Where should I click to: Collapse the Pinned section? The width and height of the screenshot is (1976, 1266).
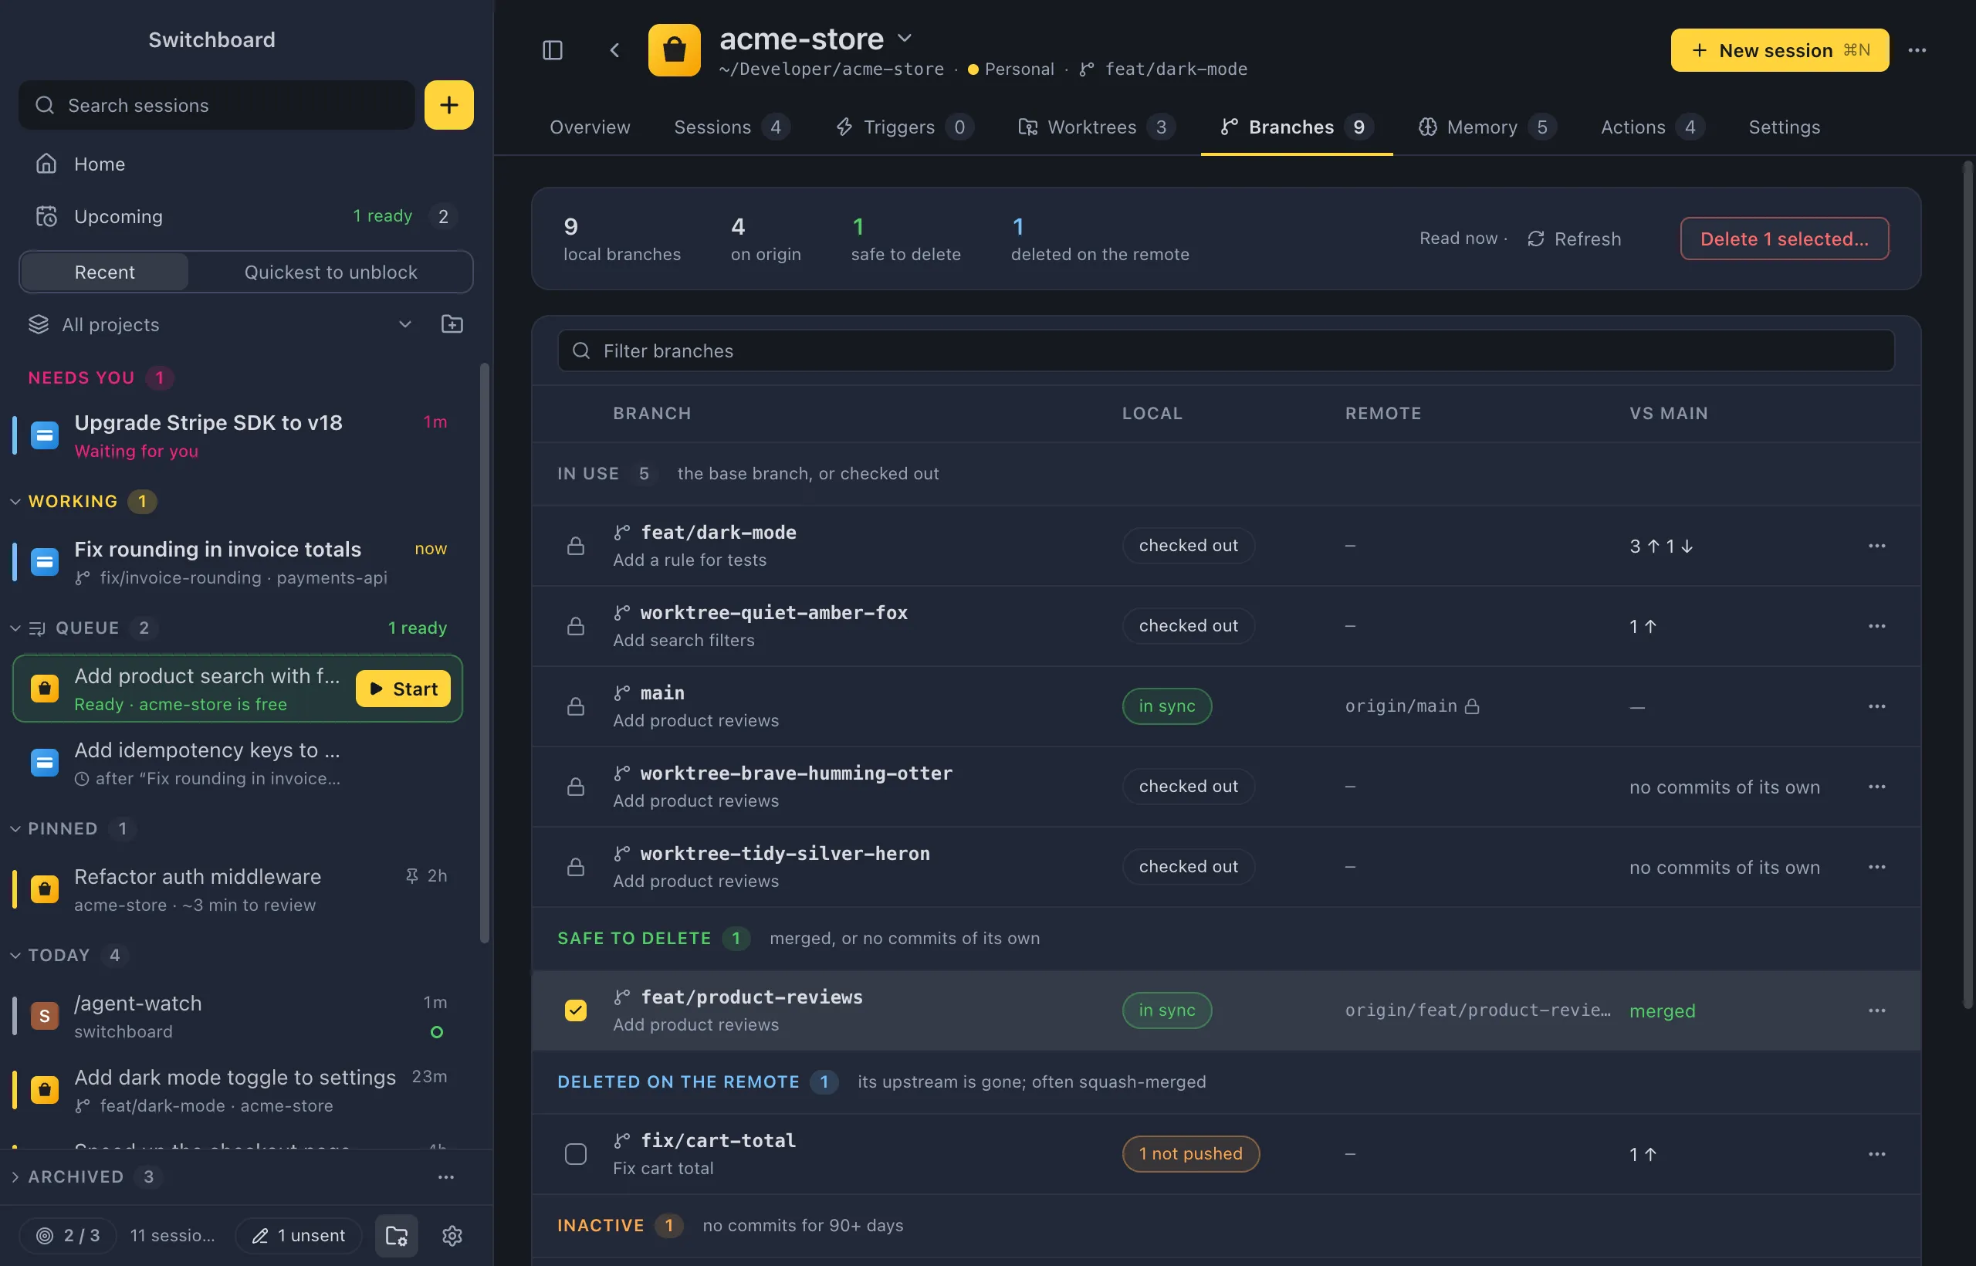point(15,828)
